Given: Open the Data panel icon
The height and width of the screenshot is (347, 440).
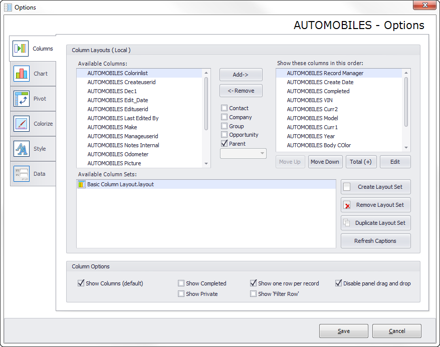Looking at the screenshot, I should (x=22, y=173).
